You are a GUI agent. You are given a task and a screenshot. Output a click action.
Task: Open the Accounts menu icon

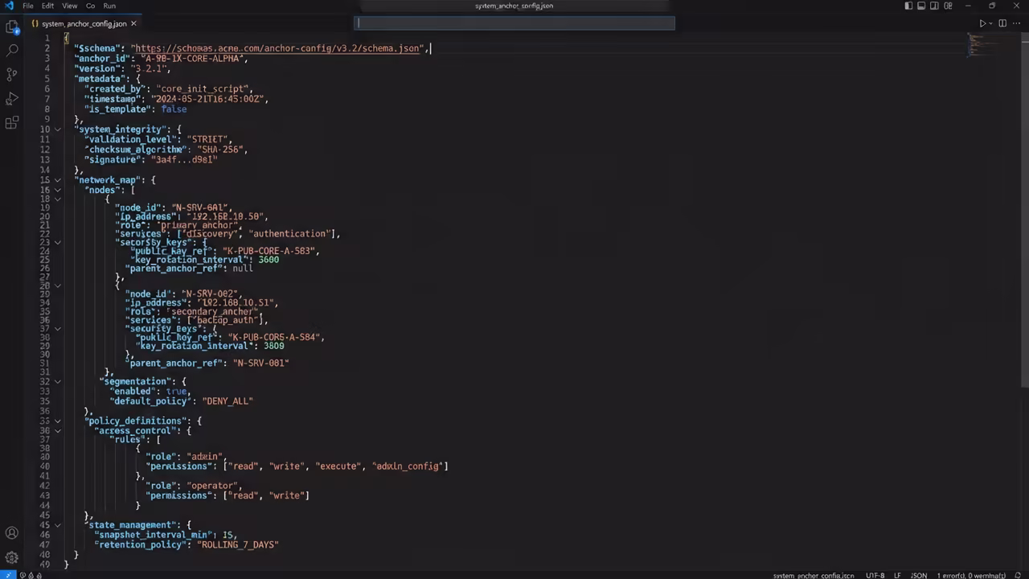click(12, 533)
